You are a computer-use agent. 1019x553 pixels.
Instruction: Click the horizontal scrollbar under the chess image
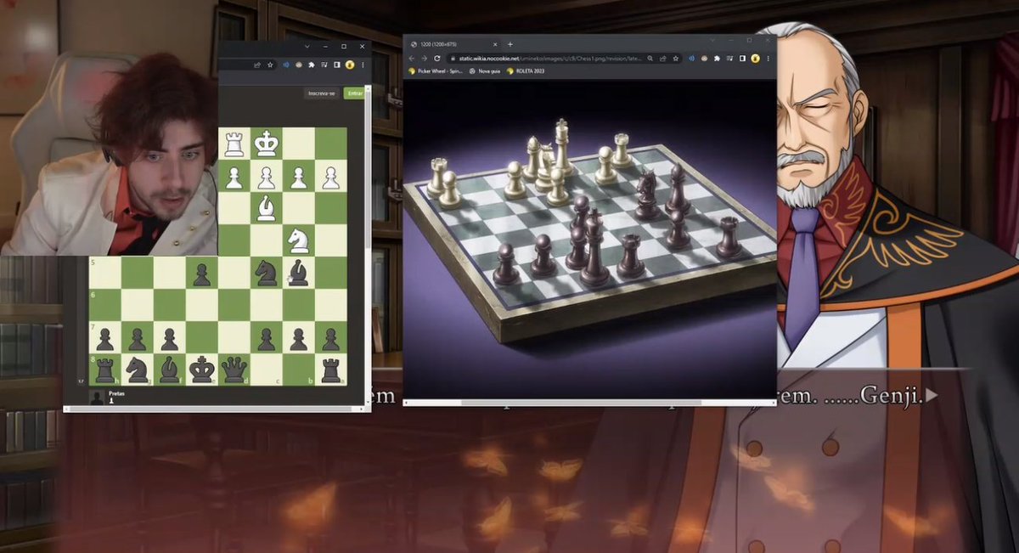[590, 403]
